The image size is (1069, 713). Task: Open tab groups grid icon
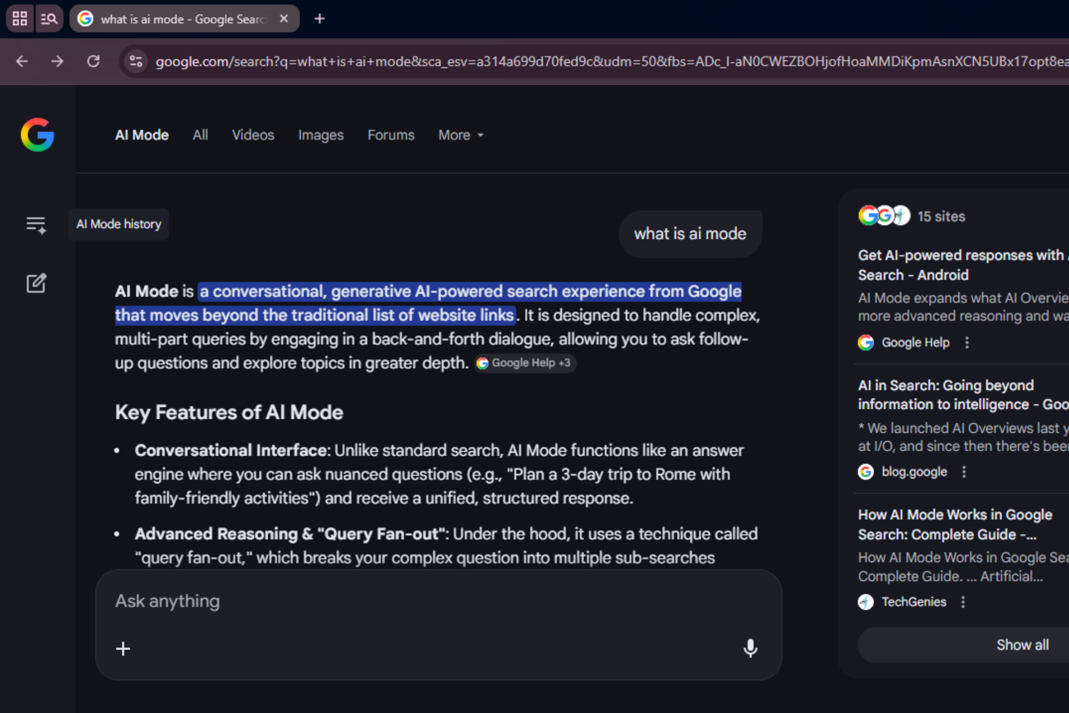pyautogui.click(x=20, y=19)
